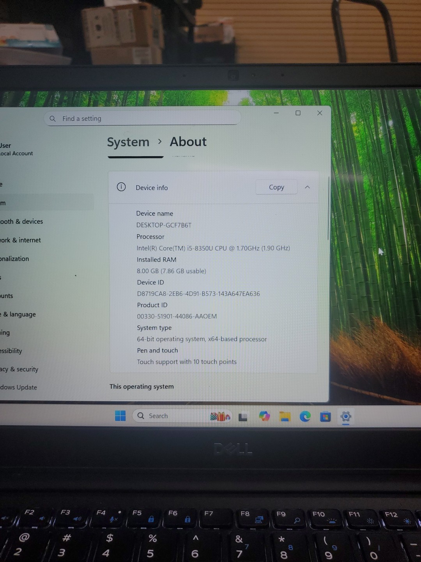Screen dimensions: 421x562
Task: Open Accounts settings section
Action: (7, 296)
